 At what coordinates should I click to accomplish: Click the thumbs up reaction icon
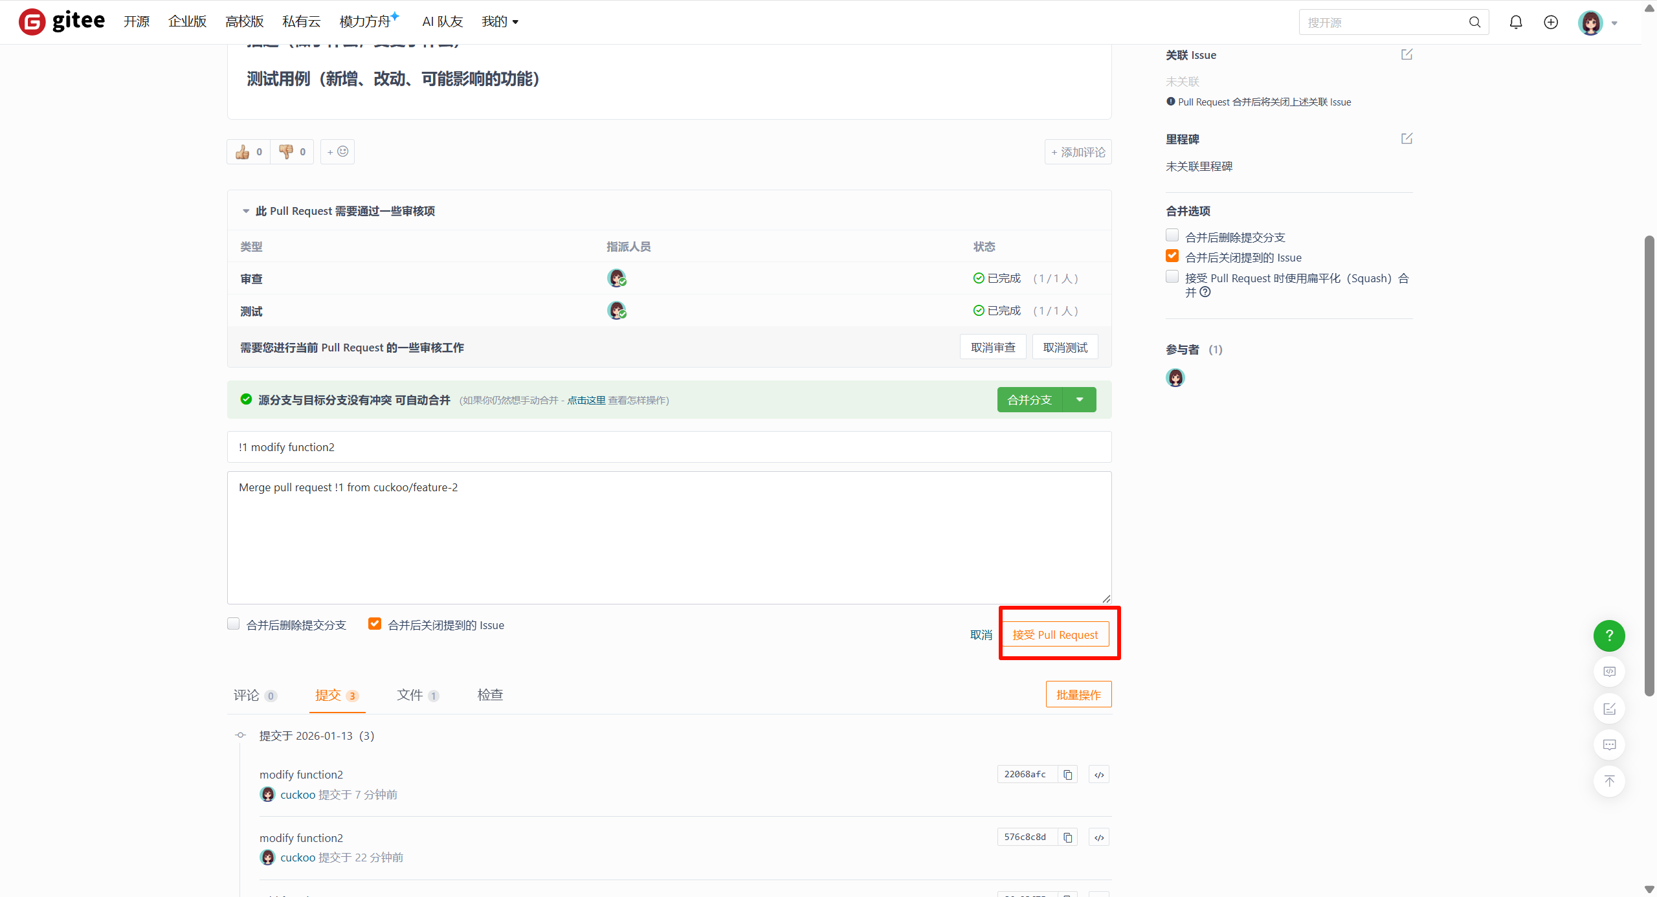coord(243,152)
